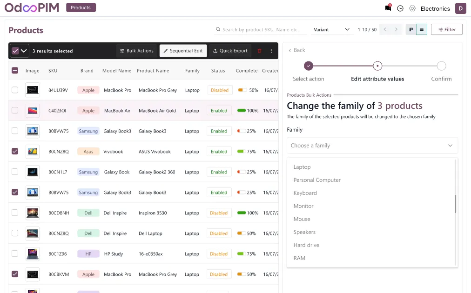Expand the selection options arrow in toolbar

coord(24,51)
